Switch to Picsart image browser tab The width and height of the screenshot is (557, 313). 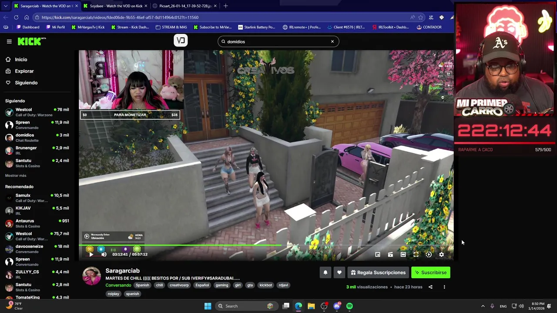pyautogui.click(x=185, y=6)
